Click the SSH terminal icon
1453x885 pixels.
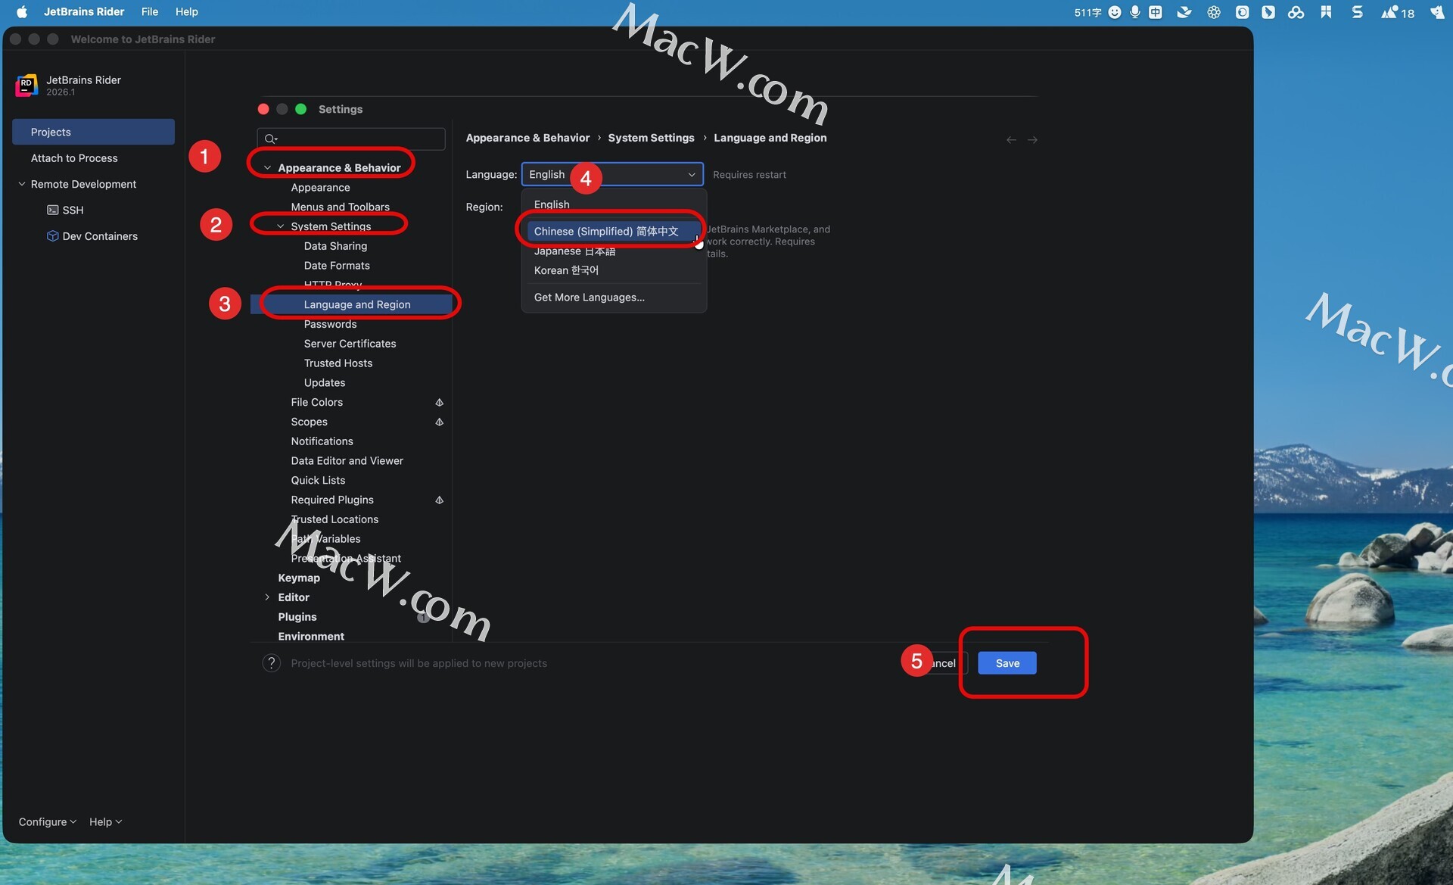click(52, 210)
